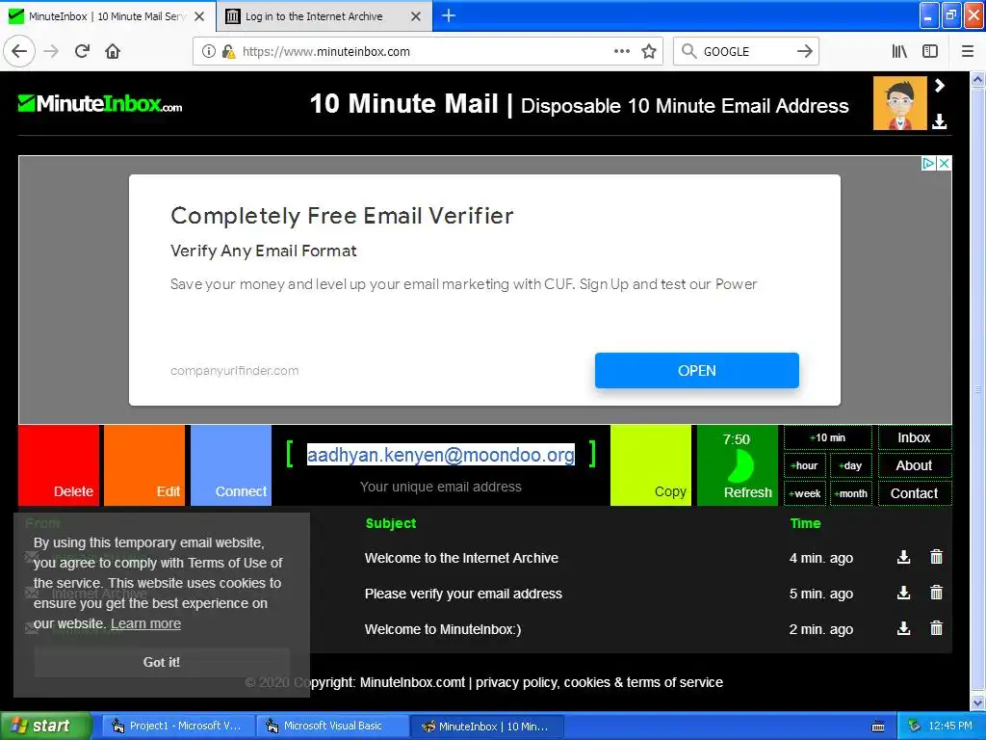Click the right chevron beside avatar
This screenshot has height=740, width=986.
tap(940, 86)
